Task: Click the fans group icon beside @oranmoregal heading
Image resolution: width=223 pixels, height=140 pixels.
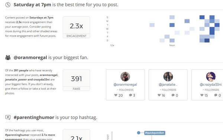Action: [x=8, y=58]
